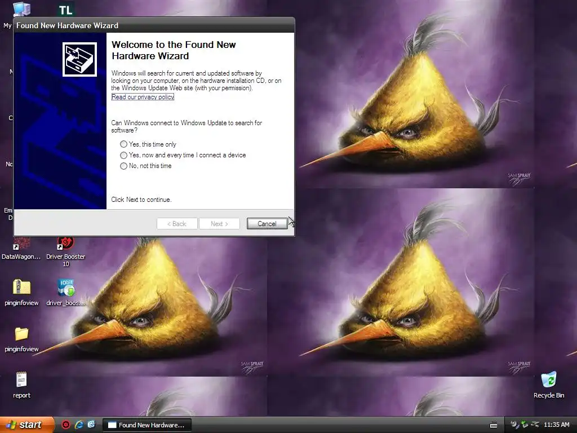This screenshot has width=577, height=433.
Task: Click the grayed Back button
Action: tap(177, 223)
